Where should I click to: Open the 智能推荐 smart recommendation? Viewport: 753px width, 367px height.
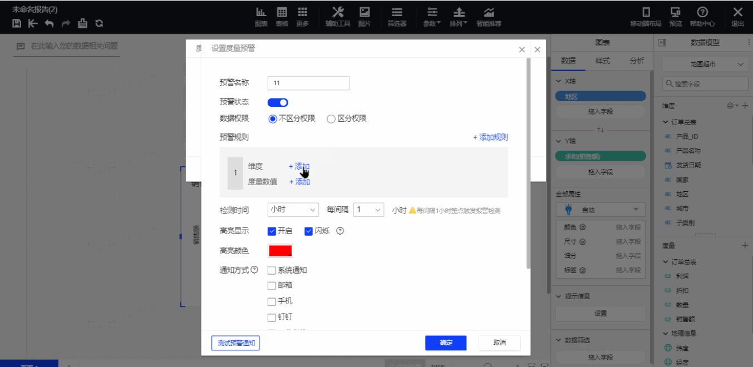click(489, 17)
